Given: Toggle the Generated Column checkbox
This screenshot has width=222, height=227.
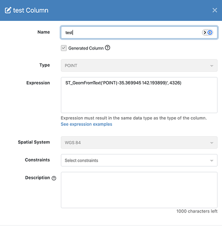Looking at the screenshot, I should tap(64, 48).
